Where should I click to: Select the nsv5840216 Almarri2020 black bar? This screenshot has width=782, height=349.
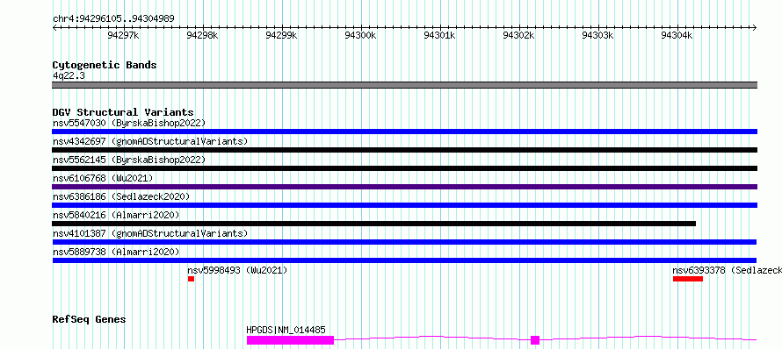coord(374,224)
